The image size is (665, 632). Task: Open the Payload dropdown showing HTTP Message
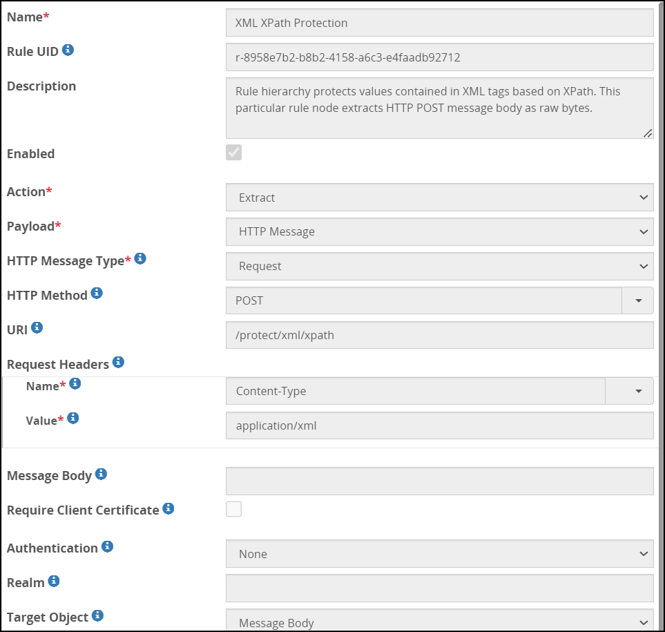[x=439, y=232]
